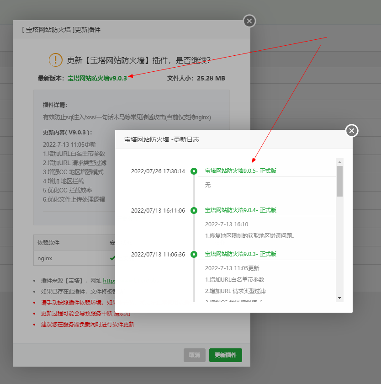Click the gray 取消 button
381x384 pixels.
pyautogui.click(x=195, y=355)
